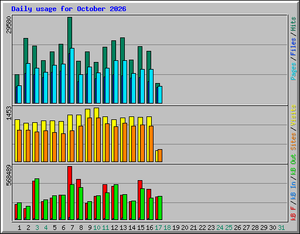Click day 23 on the date axis
Screen dimensions: 300x234
pyautogui.click(x=211, y=228)
